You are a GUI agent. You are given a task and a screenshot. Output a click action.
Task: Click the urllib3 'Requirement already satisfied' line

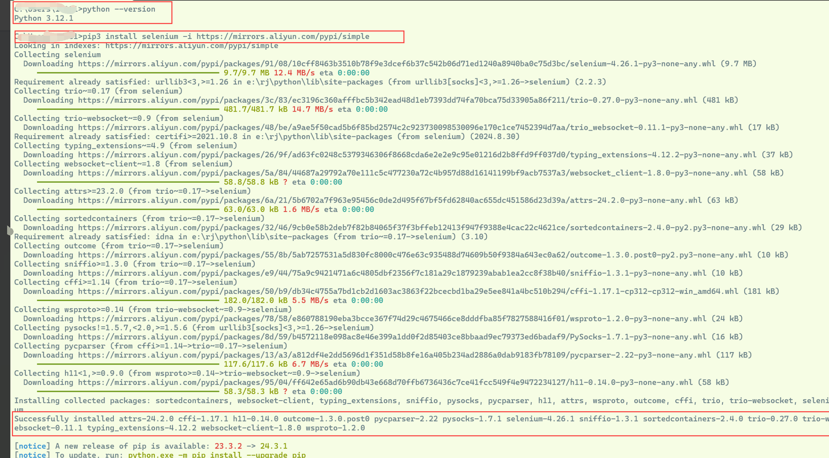click(x=310, y=82)
